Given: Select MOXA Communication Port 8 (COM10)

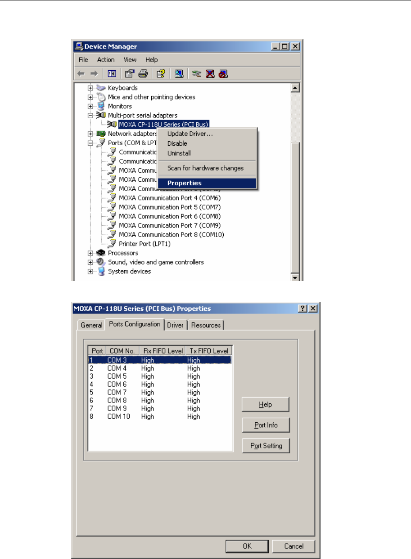Looking at the screenshot, I should tap(172, 234).
